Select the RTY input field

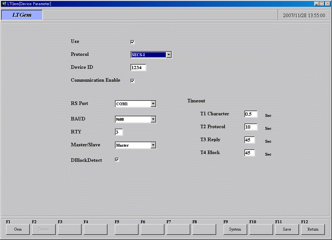click(x=119, y=132)
